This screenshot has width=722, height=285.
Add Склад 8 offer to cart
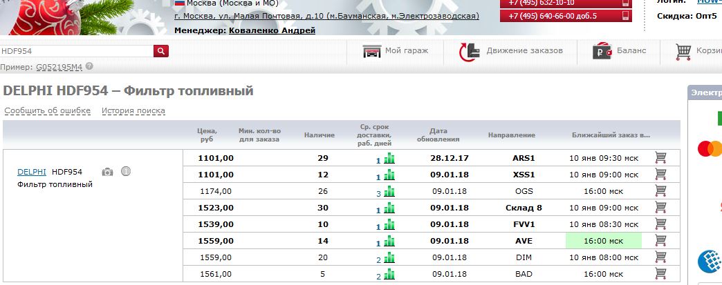click(660, 207)
